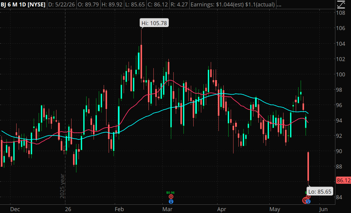Viewport: 351px width, 213px height.
Task: Click the 104 price axis label
Action: click(341, 44)
